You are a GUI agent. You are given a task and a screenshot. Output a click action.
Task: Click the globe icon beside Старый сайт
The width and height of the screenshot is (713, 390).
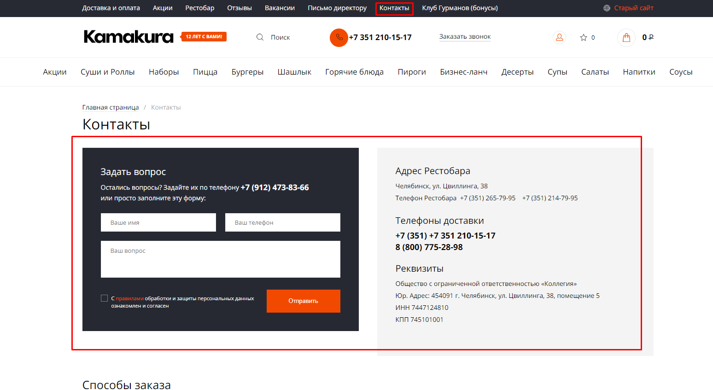tap(607, 8)
